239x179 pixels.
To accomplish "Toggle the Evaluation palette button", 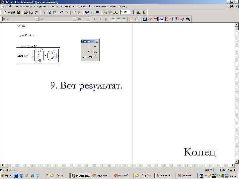I will click(161, 19).
